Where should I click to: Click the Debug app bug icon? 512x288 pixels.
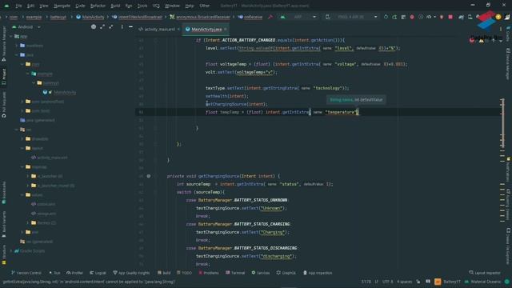point(412,17)
